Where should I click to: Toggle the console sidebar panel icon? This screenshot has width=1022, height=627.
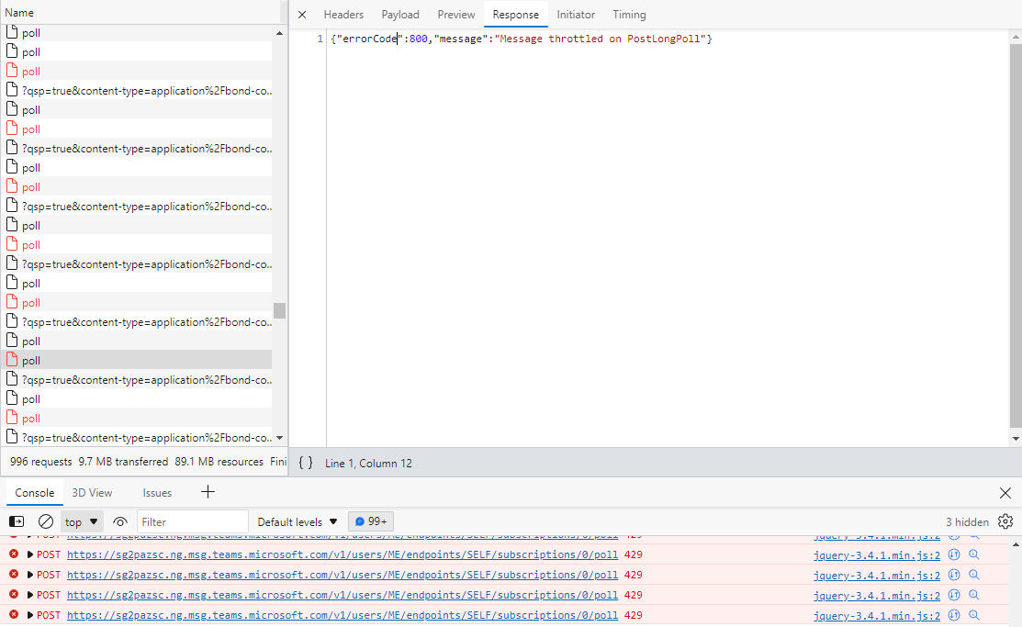tap(16, 521)
